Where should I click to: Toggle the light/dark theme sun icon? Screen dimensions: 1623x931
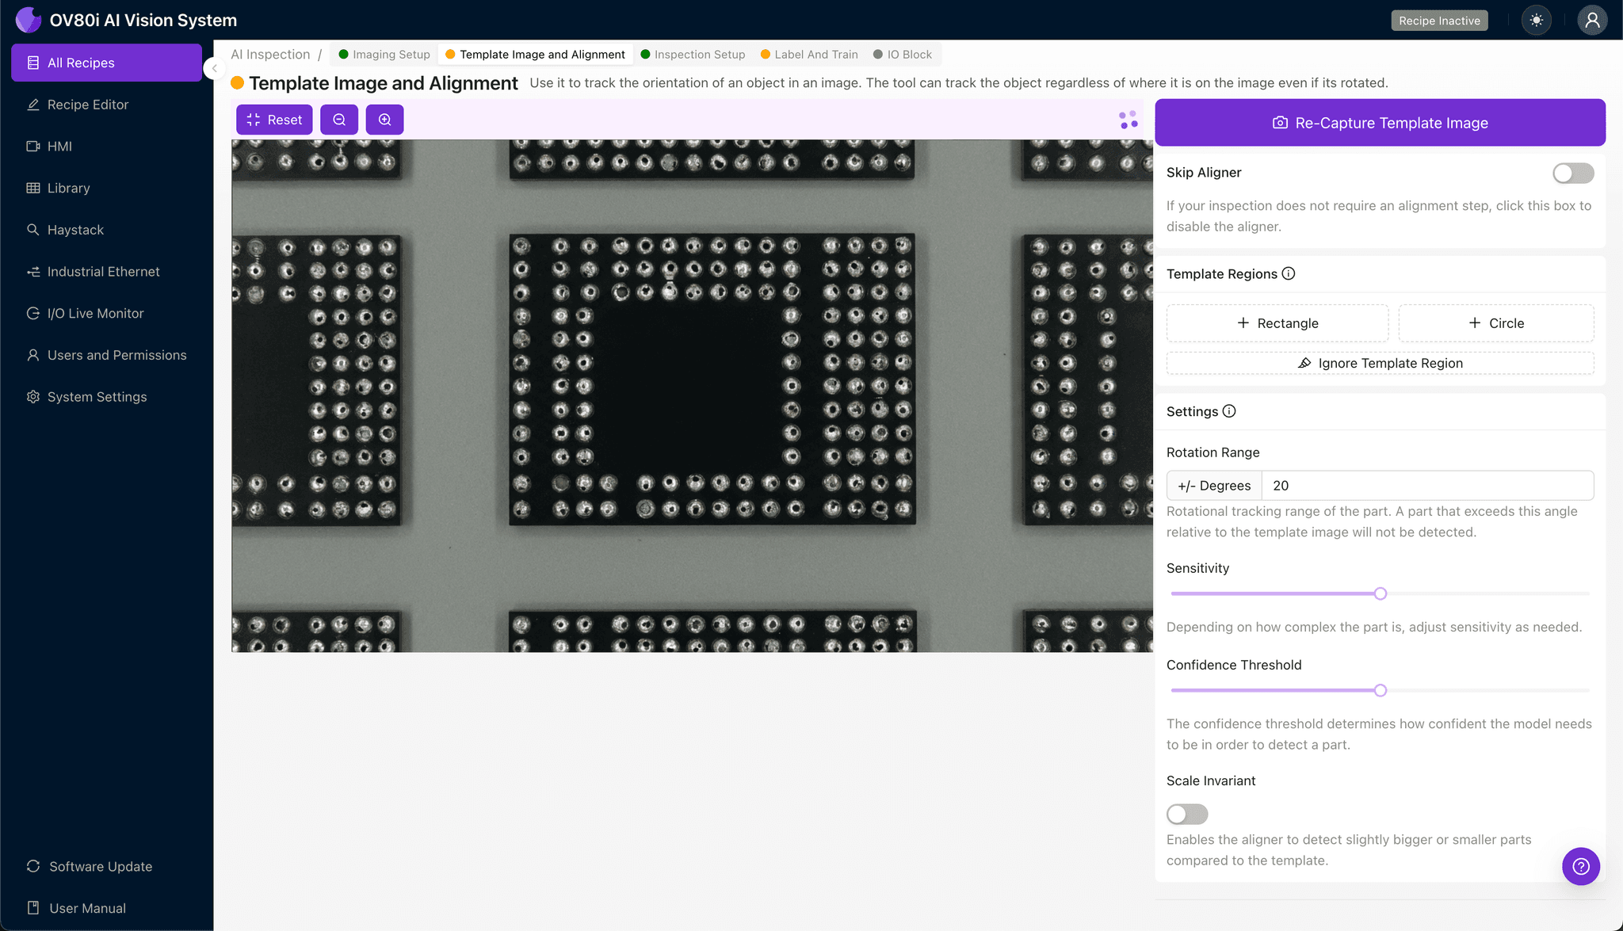pyautogui.click(x=1537, y=21)
